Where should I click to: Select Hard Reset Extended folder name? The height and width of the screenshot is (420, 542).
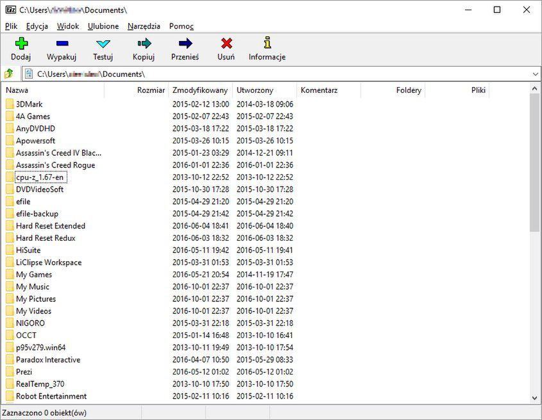click(51, 226)
